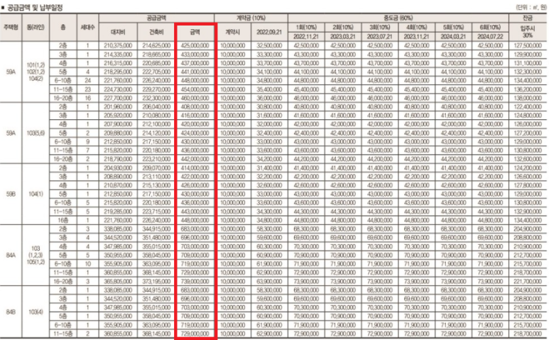Click the 63,900,000 second deposit cell
The image size is (549, 340).
[x=269, y=281]
